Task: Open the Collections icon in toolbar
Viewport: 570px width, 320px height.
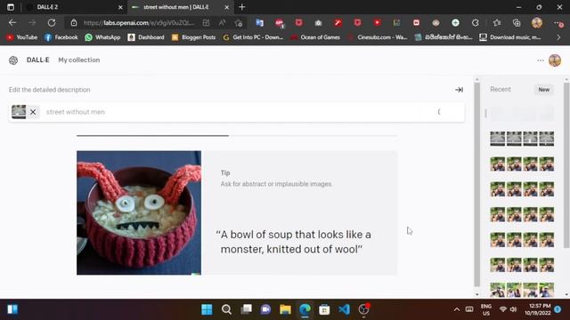Action: (x=517, y=23)
